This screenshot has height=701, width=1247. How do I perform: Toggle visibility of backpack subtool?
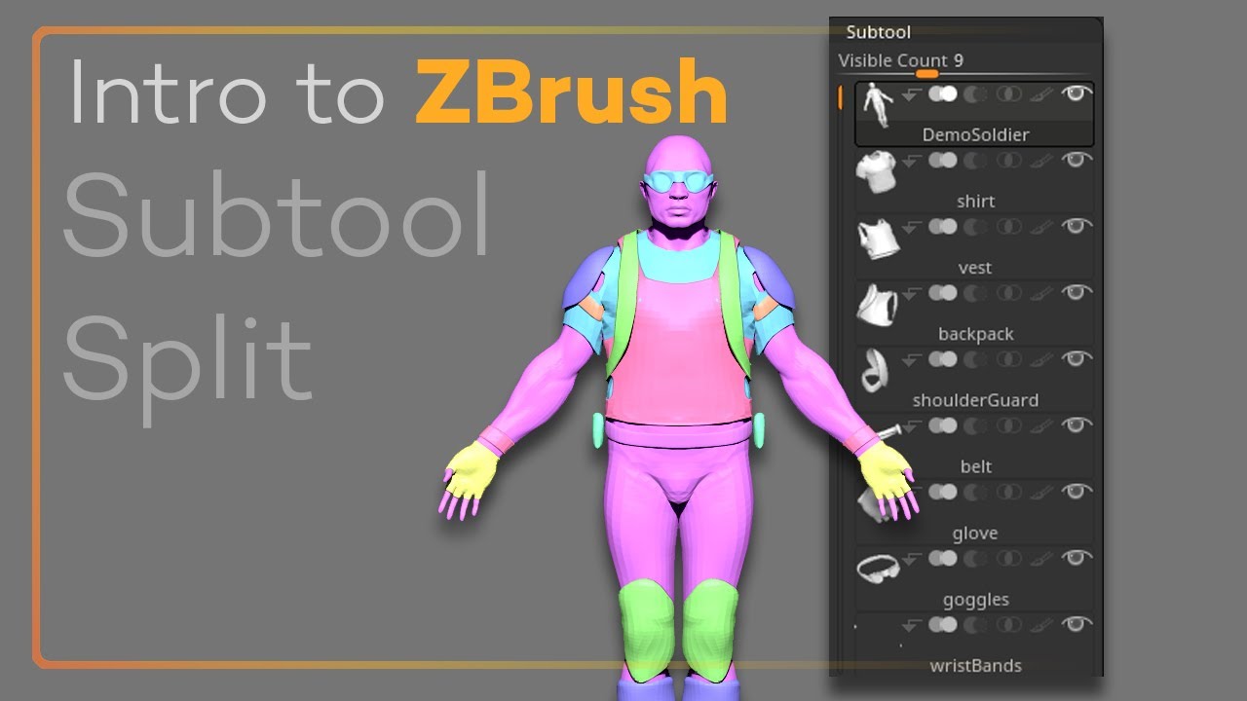(x=1076, y=293)
